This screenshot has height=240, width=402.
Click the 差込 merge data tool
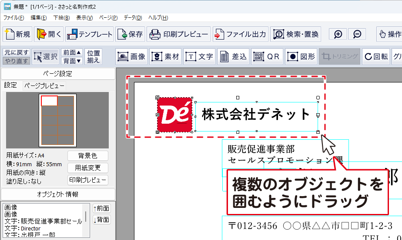(x=233, y=56)
